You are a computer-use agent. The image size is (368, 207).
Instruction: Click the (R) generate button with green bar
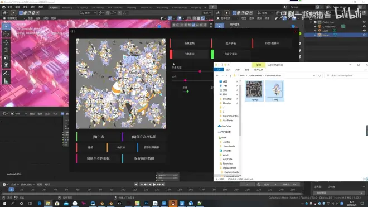pos(98,137)
